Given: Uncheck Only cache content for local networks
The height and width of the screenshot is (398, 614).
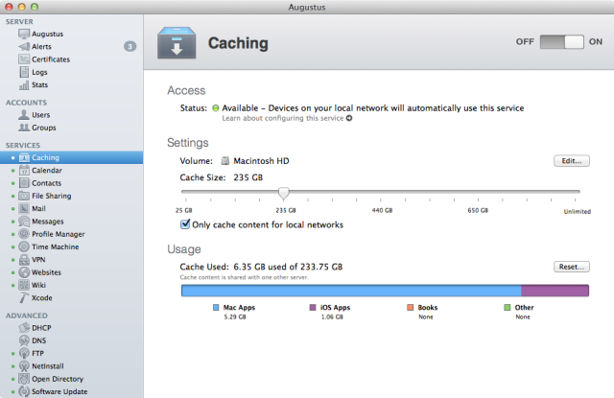Looking at the screenshot, I should pyautogui.click(x=185, y=223).
